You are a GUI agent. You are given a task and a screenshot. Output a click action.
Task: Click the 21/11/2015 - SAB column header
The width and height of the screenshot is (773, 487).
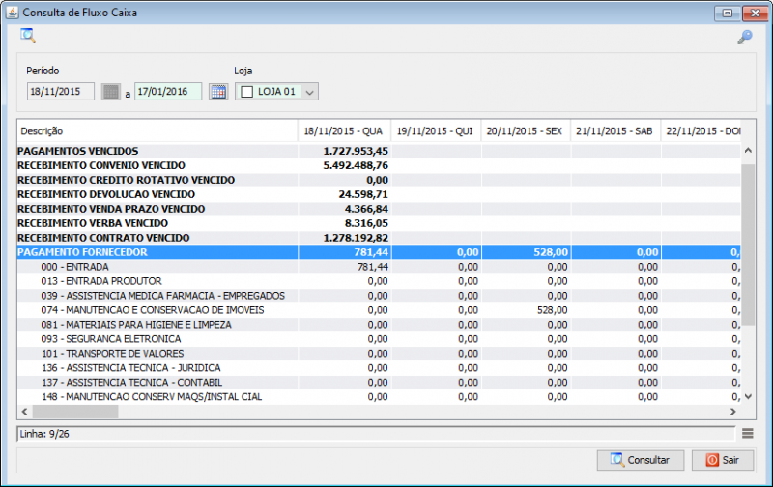click(x=615, y=131)
